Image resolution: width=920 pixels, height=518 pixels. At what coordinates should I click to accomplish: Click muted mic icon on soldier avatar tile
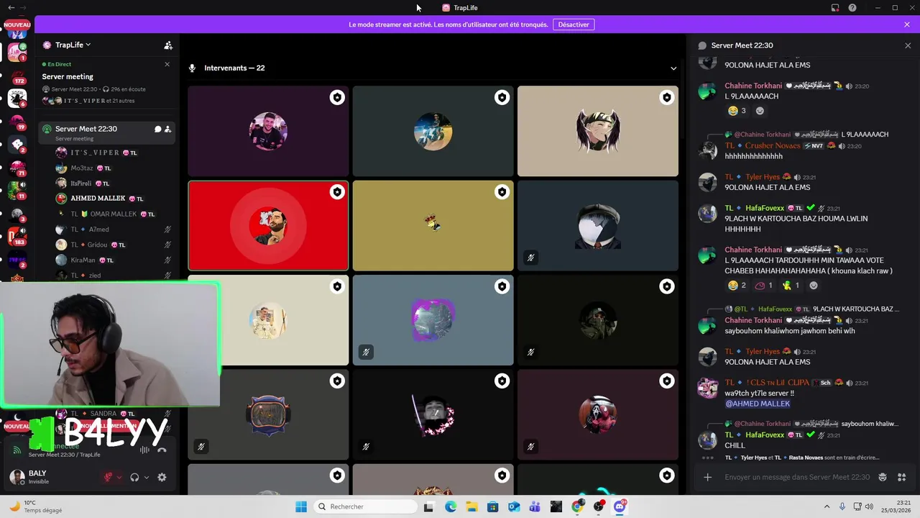[x=530, y=353]
